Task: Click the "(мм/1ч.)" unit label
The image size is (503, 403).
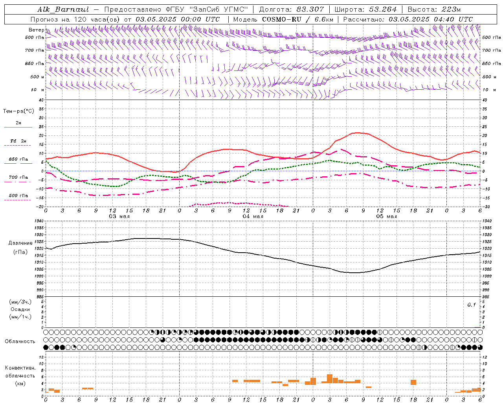Action: click(x=20, y=317)
